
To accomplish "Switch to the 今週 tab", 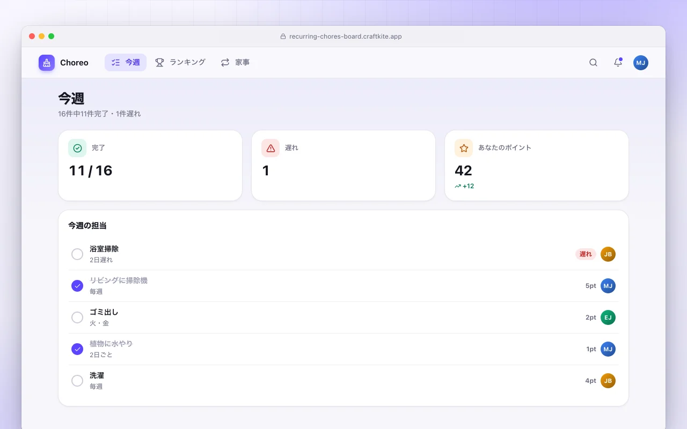I will point(126,63).
